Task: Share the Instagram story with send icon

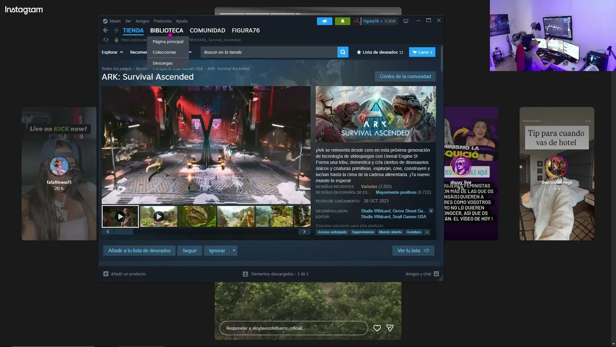Action: pos(390,328)
